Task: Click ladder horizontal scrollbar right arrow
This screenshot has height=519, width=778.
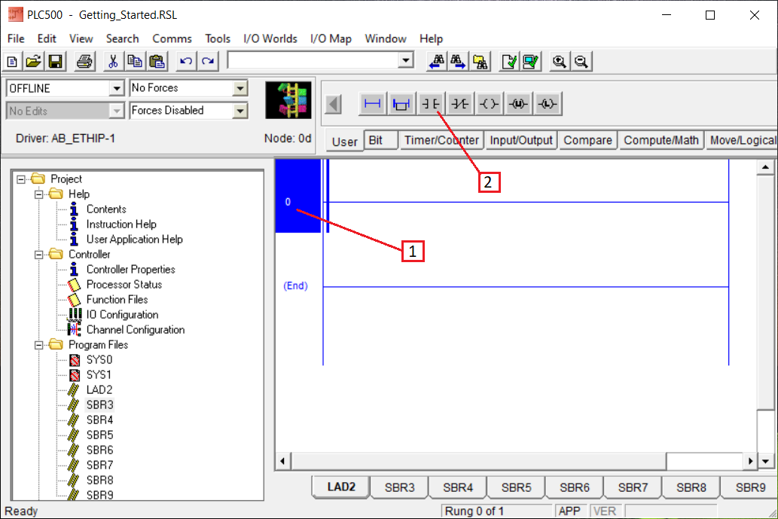Action: pos(750,462)
